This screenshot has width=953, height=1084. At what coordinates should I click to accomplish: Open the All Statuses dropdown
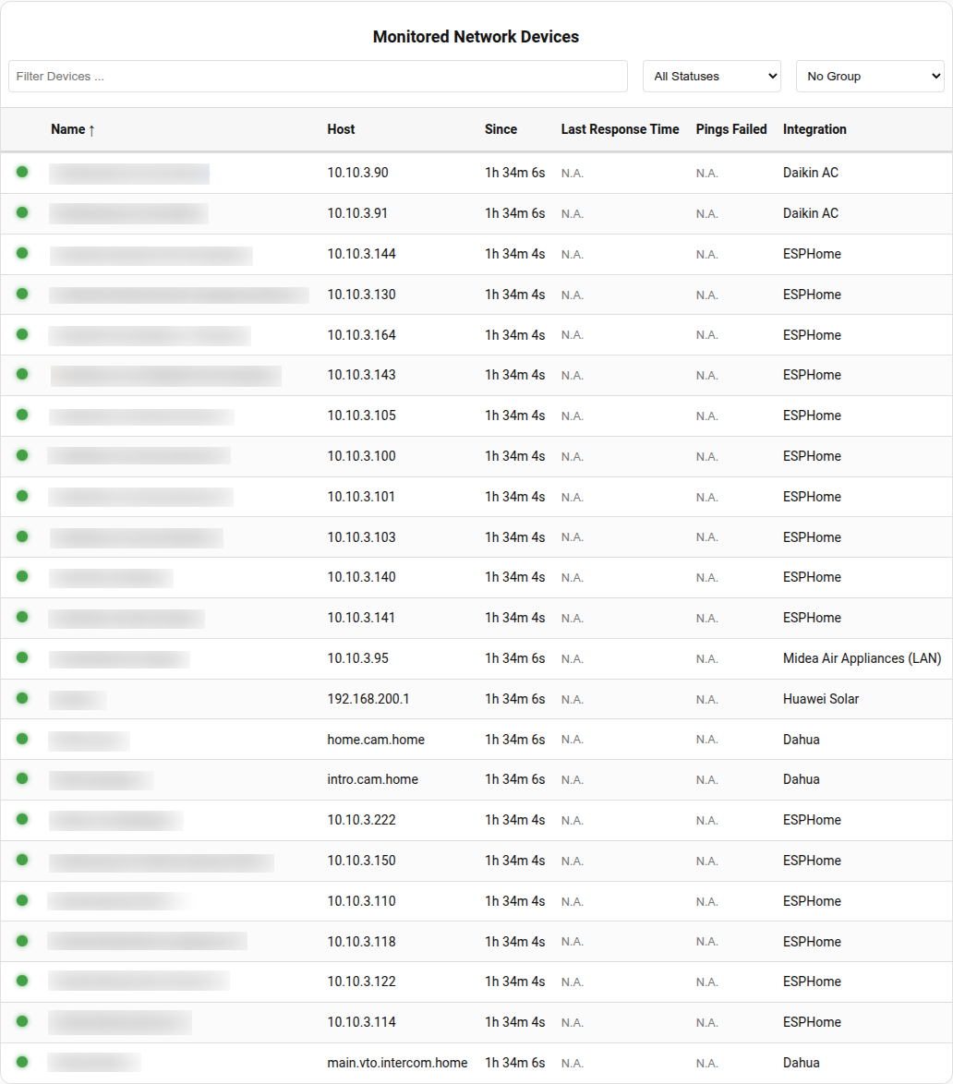(712, 77)
